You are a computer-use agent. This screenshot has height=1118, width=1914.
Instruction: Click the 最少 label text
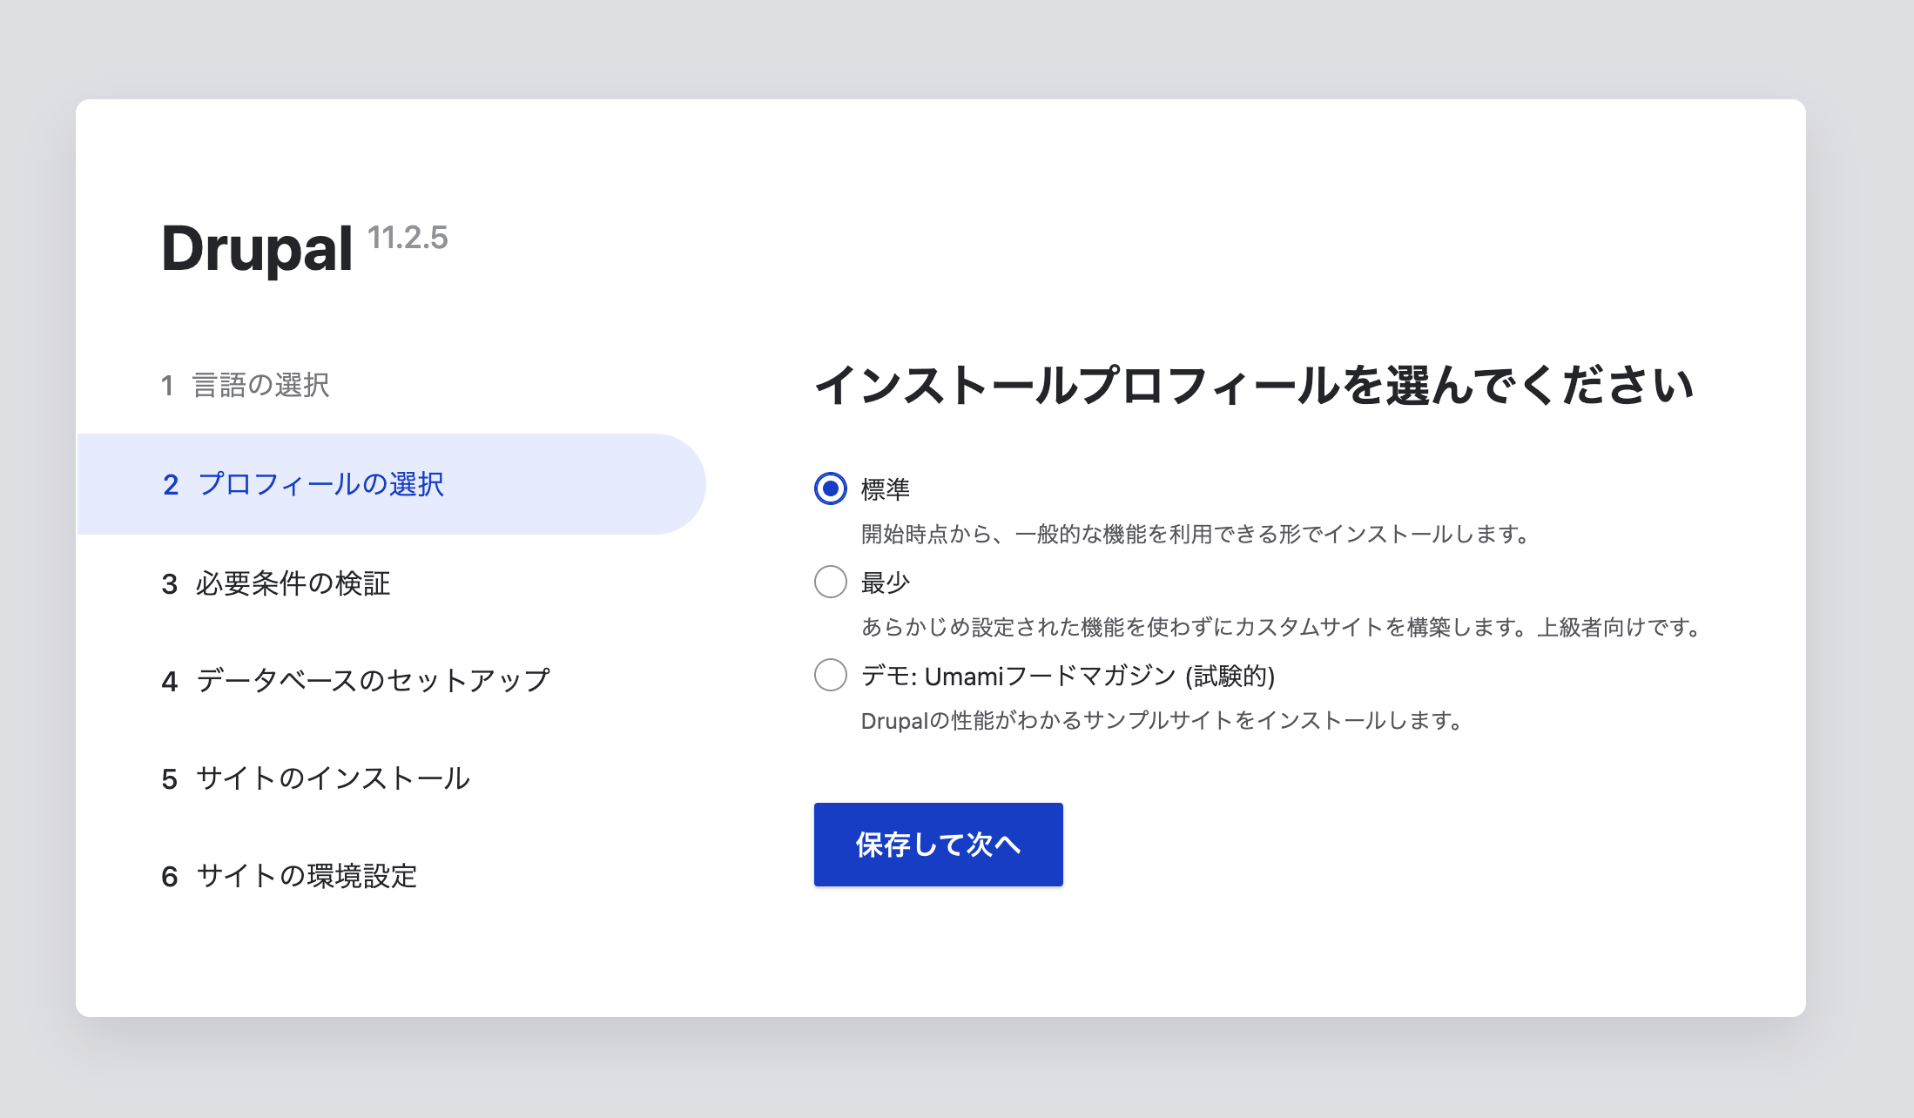[883, 582]
